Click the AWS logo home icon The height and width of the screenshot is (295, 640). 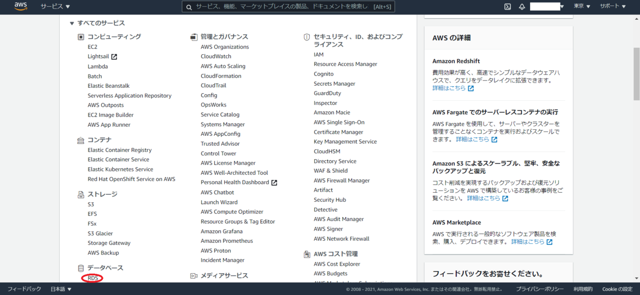(x=21, y=6)
